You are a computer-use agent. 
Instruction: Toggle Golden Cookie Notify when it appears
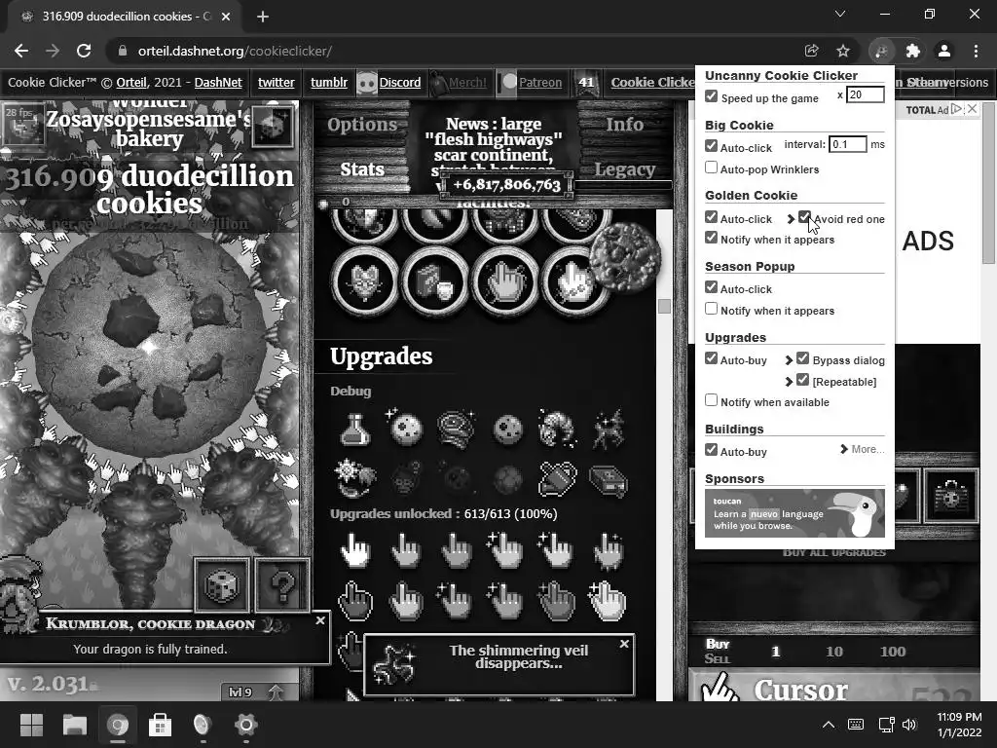click(x=712, y=238)
